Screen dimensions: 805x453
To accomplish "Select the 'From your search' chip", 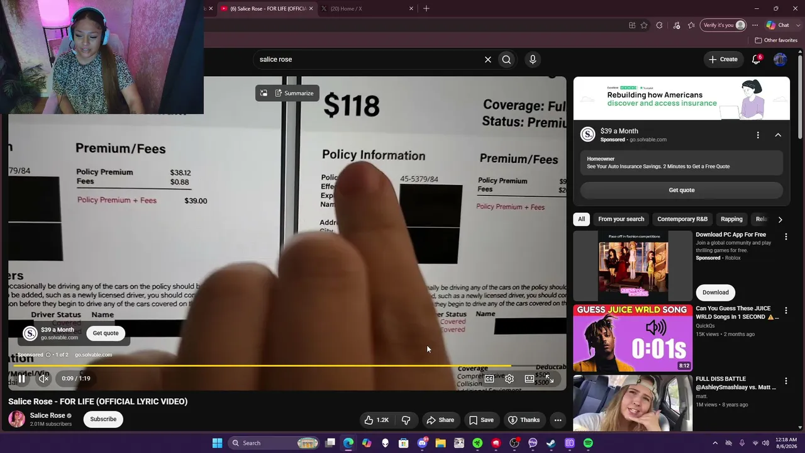I will [621, 219].
